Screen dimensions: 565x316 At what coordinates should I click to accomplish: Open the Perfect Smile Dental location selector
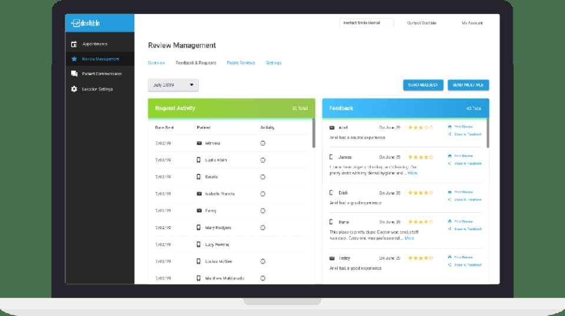click(366, 23)
